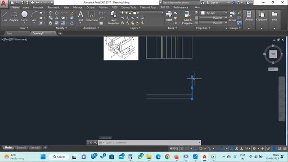Screen dimensions: 288x162
Task: Switch to the Annotate ribbon tab
Action: (38, 7)
